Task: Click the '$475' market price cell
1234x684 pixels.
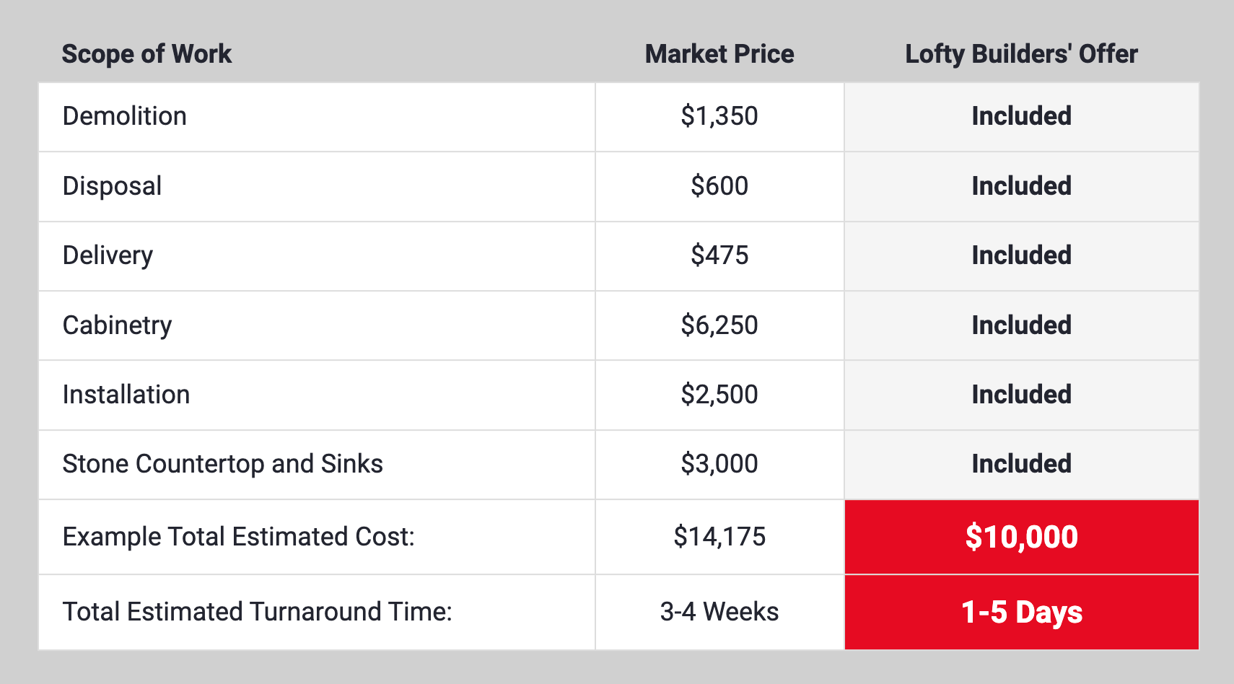Action: 719,255
